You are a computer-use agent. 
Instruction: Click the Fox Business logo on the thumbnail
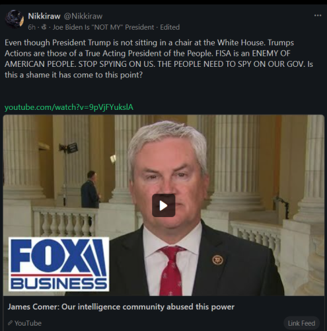[x=59, y=264]
